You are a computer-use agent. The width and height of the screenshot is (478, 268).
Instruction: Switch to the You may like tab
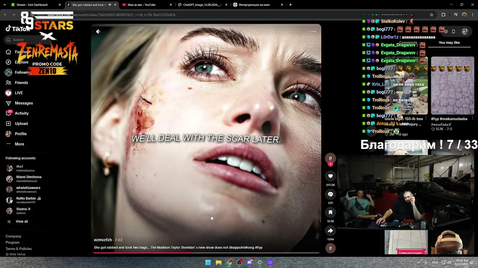pos(449,43)
